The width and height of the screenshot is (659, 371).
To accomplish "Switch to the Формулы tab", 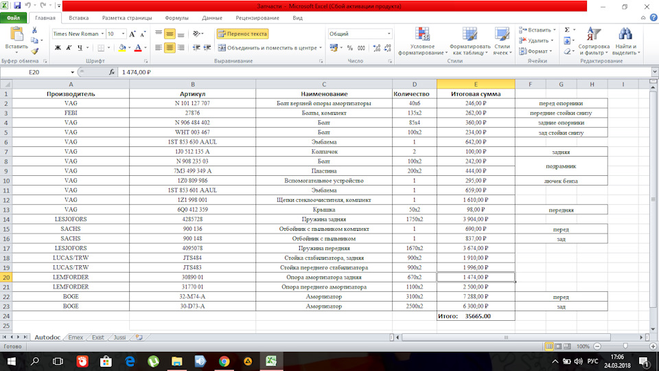I will [x=176, y=18].
